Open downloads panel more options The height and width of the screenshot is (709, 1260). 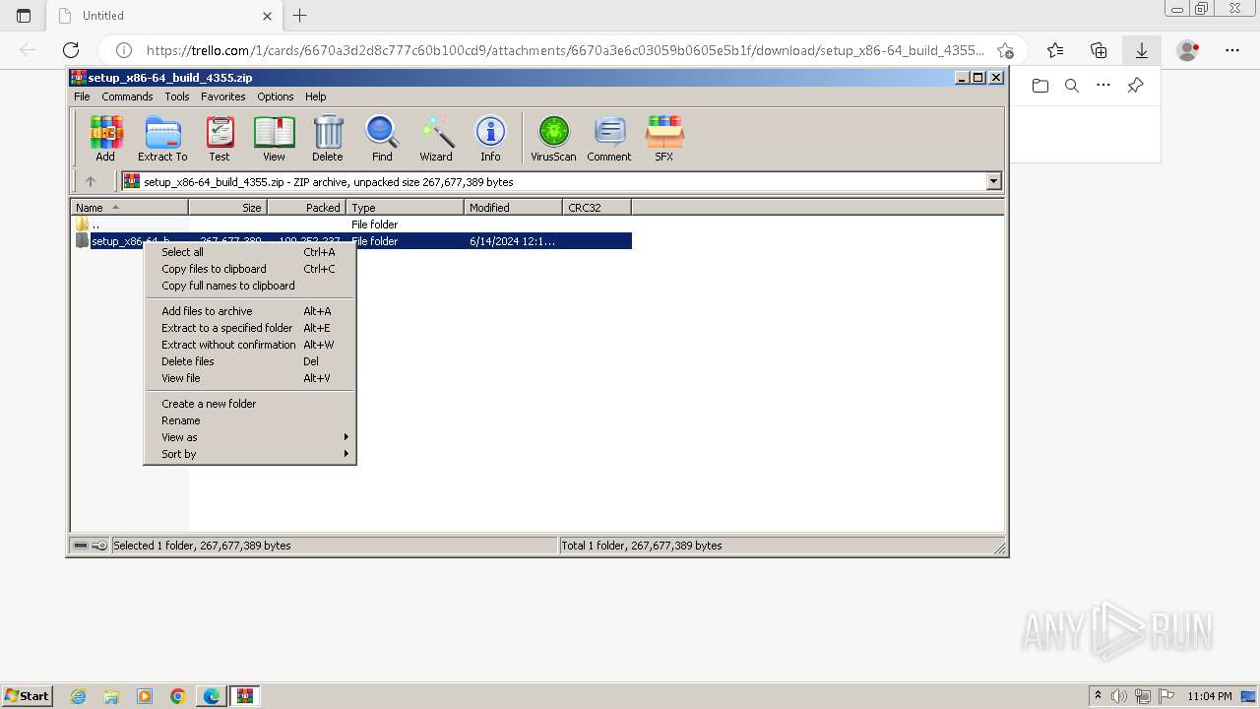[1103, 86]
